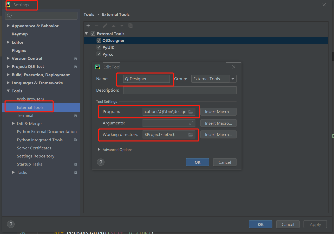The image size is (334, 234).
Task: Edit selected tool with pencil icon
Action: point(105,26)
